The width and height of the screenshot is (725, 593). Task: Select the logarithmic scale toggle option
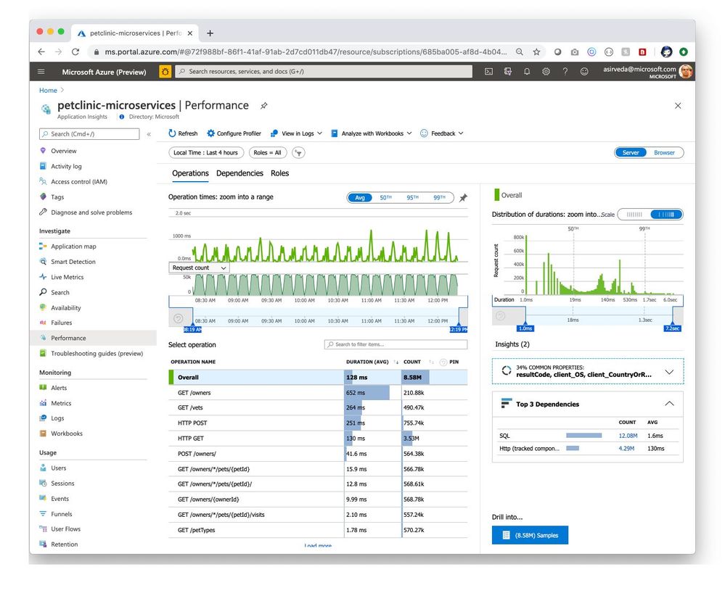click(x=665, y=215)
